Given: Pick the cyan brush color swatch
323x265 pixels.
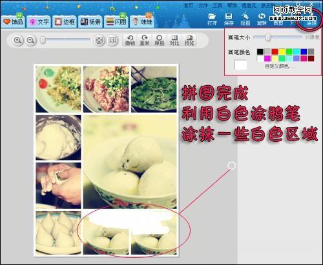Looking at the screenshot, I should point(297,52).
